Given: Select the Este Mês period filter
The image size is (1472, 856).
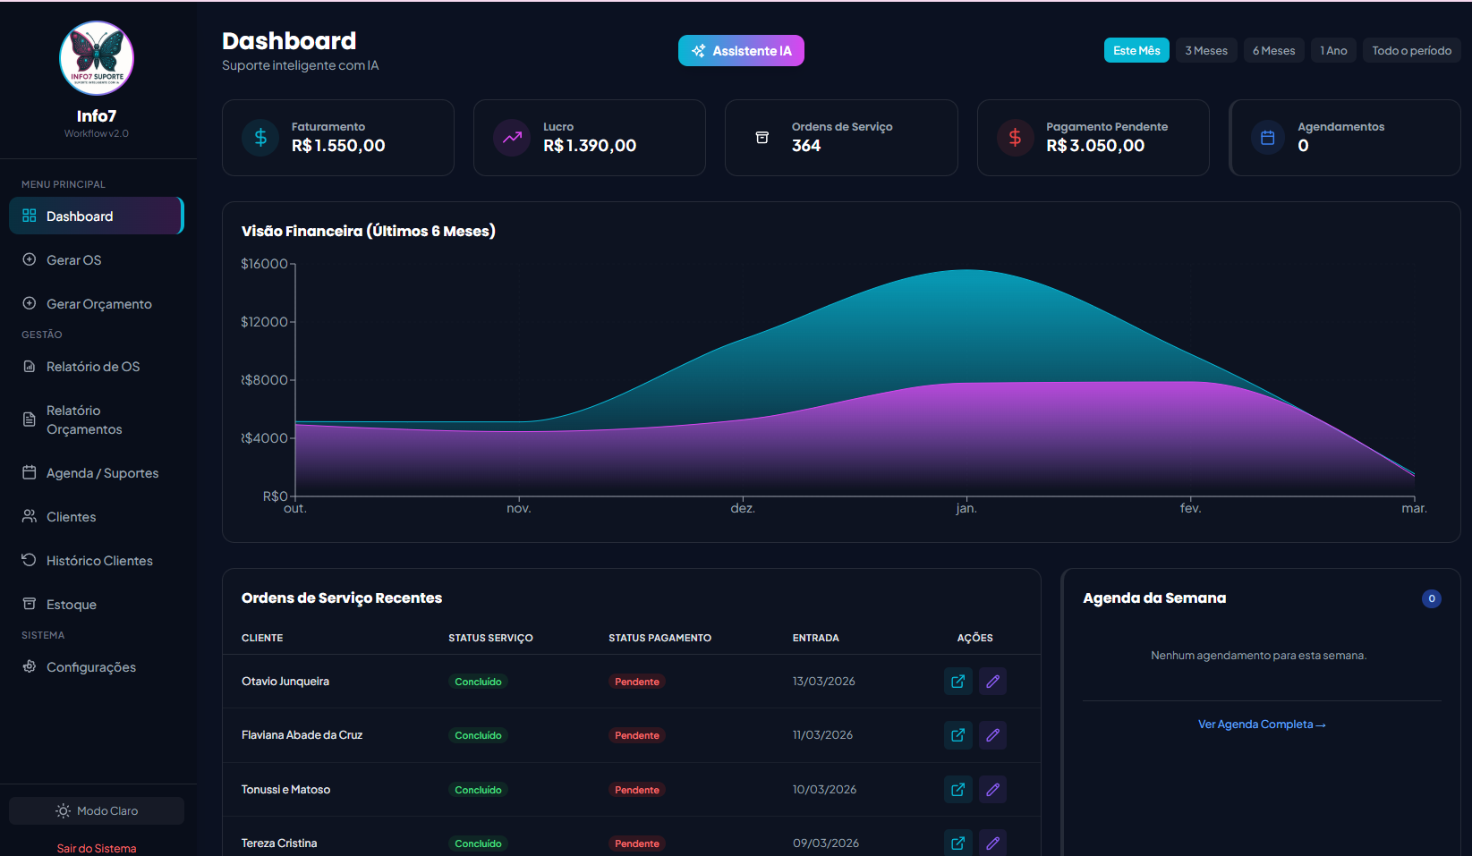Looking at the screenshot, I should (1136, 50).
